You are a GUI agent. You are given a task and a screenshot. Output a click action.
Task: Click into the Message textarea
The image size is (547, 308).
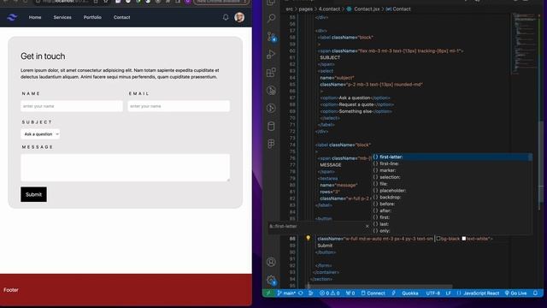[x=126, y=168]
